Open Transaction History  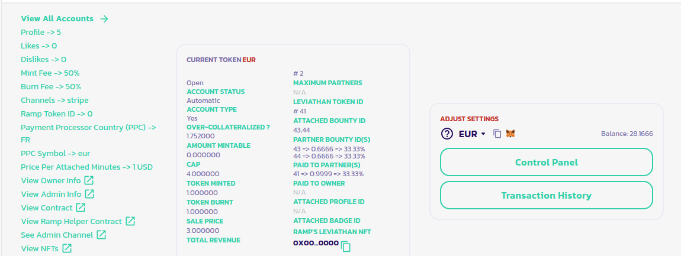546,195
